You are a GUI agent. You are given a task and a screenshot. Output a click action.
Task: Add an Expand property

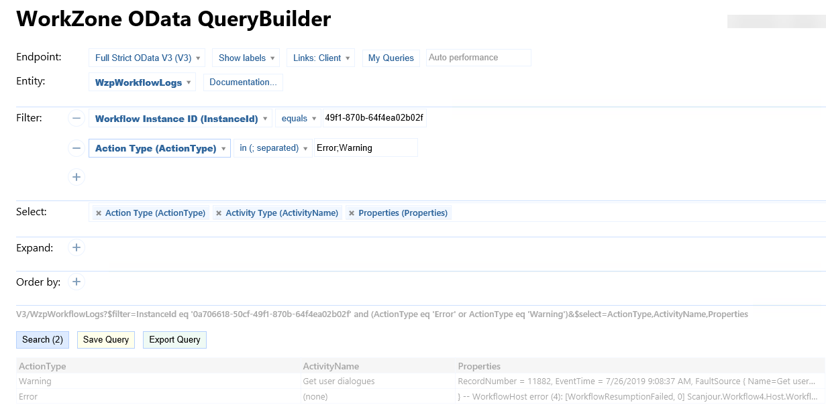(x=76, y=248)
